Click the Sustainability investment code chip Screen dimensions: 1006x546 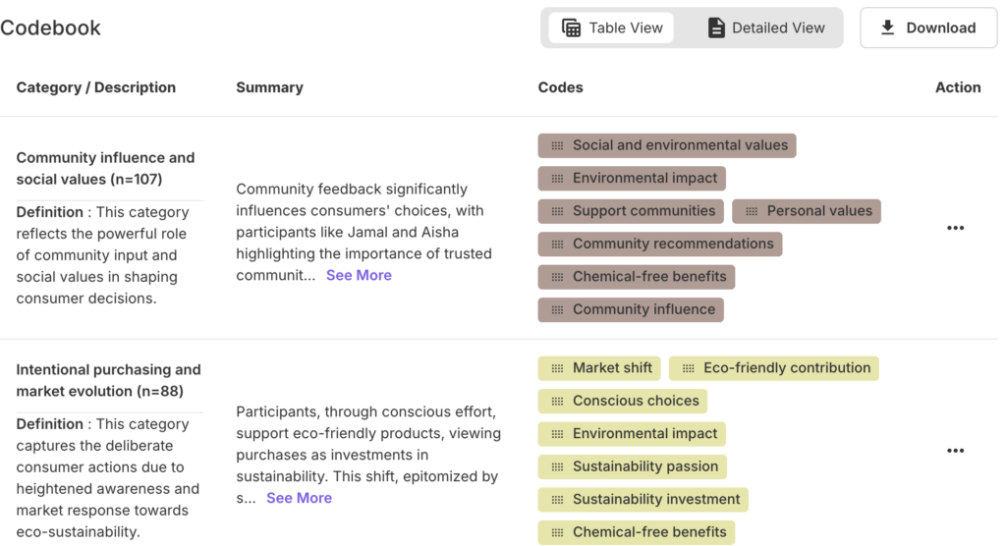(x=656, y=499)
